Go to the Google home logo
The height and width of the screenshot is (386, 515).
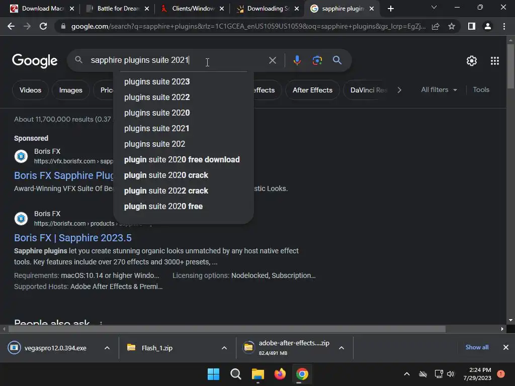point(35,61)
